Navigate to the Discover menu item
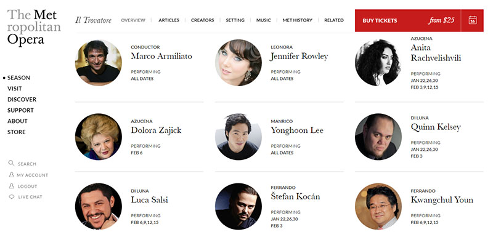493x240 pixels. point(22,99)
